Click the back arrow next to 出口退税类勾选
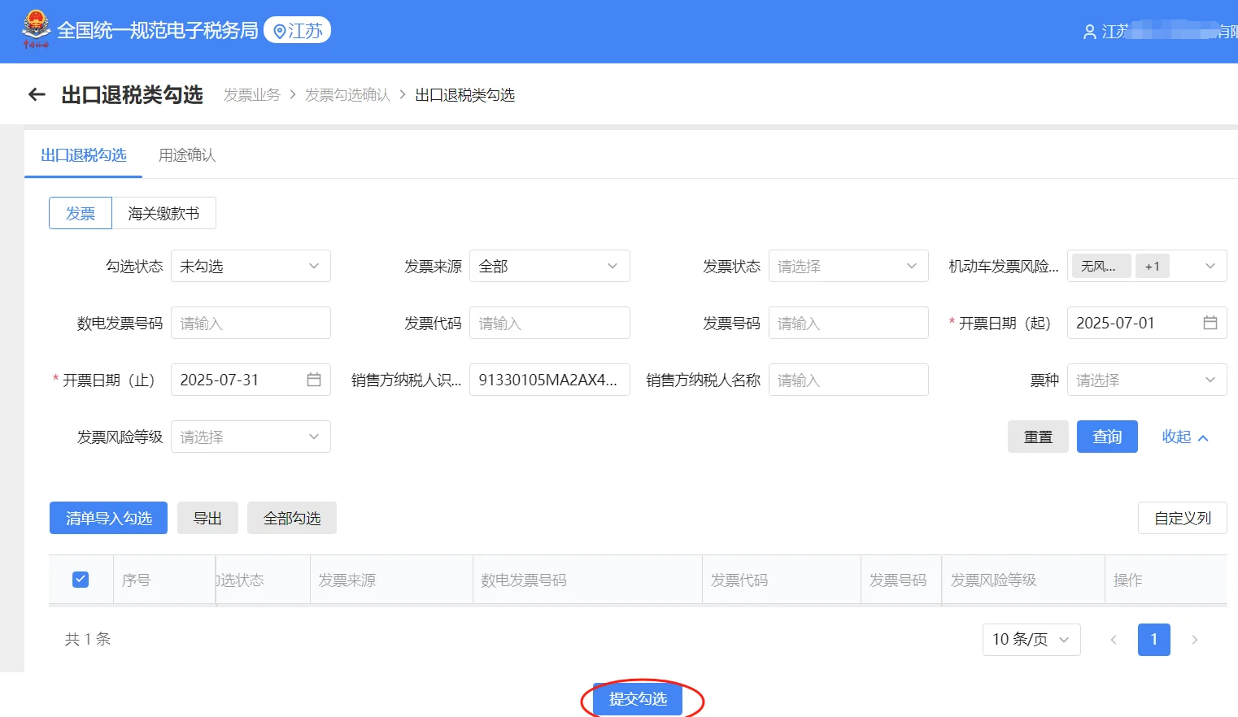The image size is (1238, 717). tap(36, 94)
